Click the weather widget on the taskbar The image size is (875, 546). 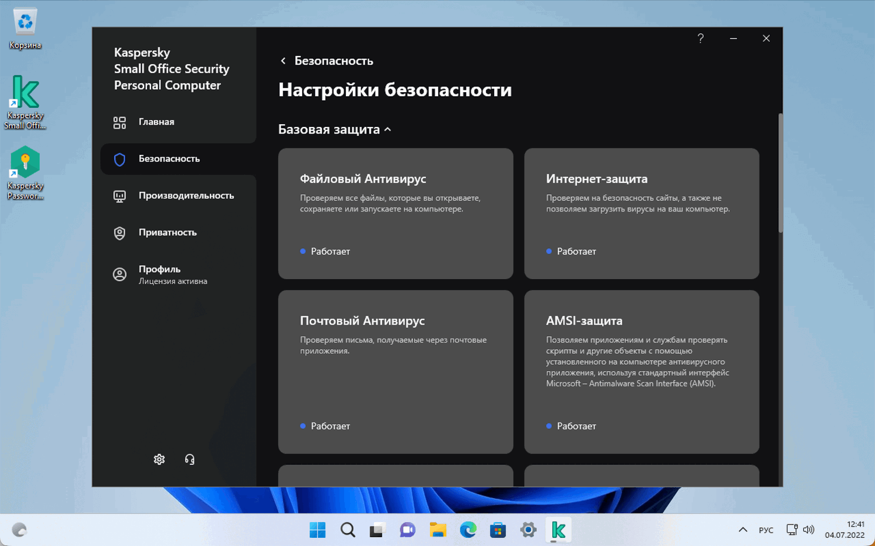coord(19,530)
